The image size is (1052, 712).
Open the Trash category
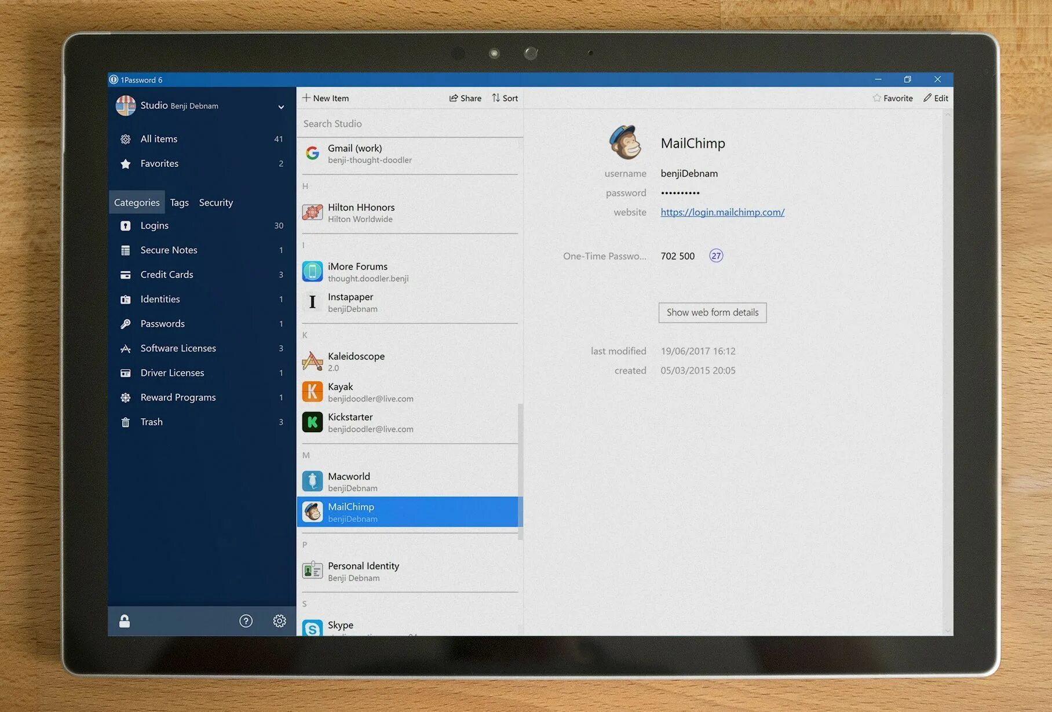click(202, 422)
